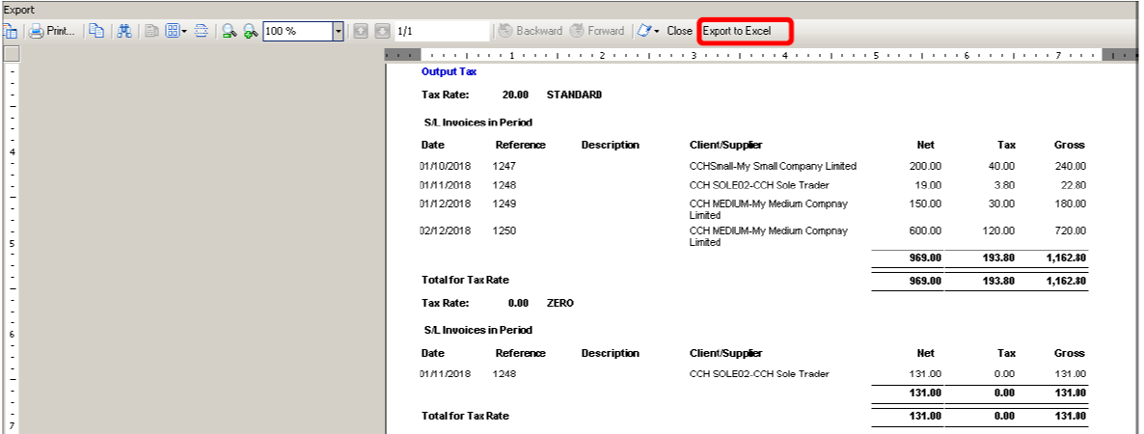Click the Forward navigation button

pyautogui.click(x=597, y=32)
